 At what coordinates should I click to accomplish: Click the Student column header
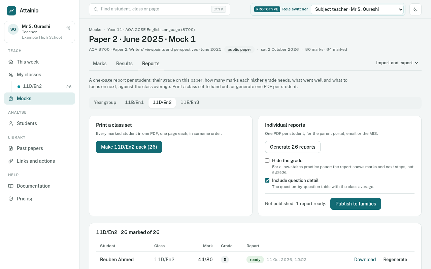[108, 246]
